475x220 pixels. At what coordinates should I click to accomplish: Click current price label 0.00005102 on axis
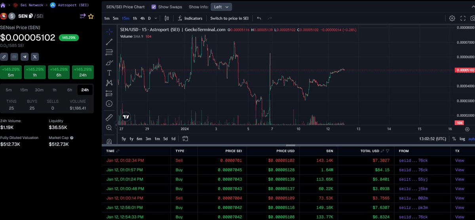(465, 70)
